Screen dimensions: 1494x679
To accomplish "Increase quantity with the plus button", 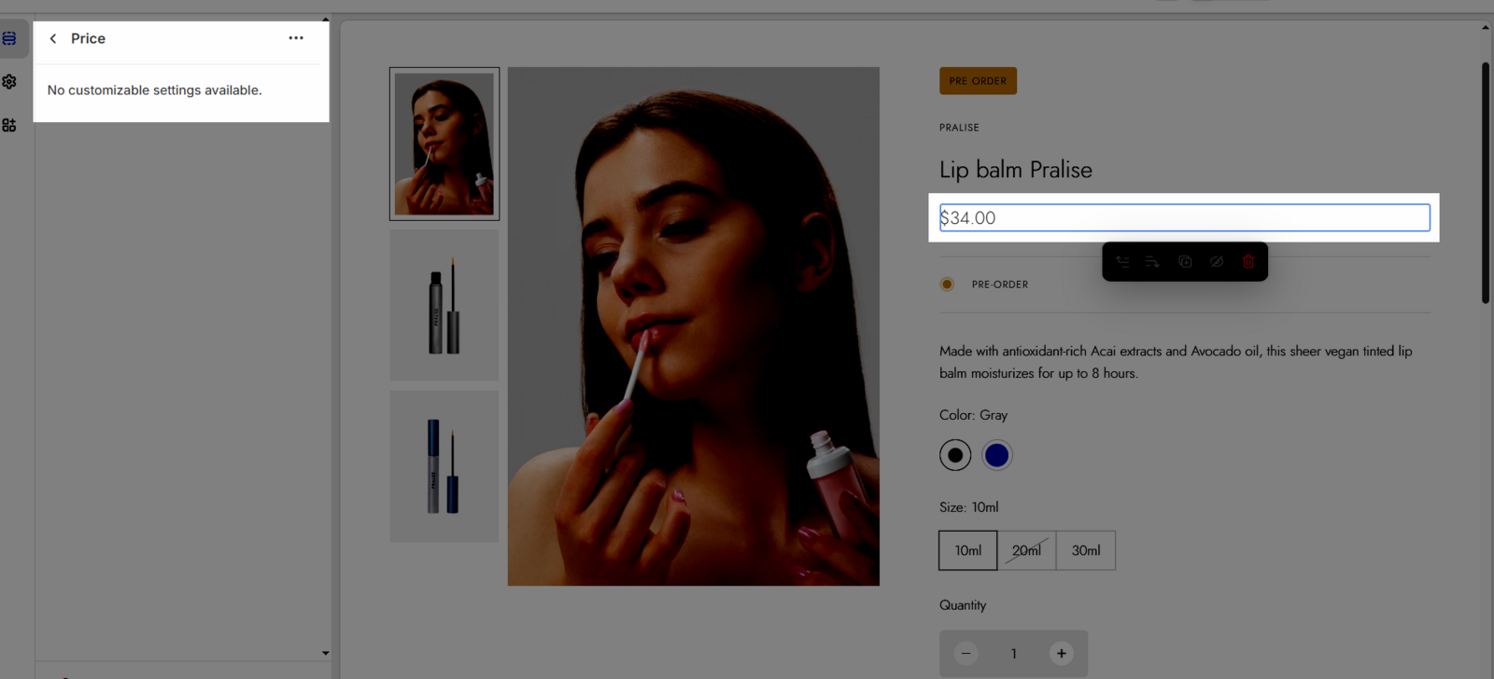I will (1061, 654).
